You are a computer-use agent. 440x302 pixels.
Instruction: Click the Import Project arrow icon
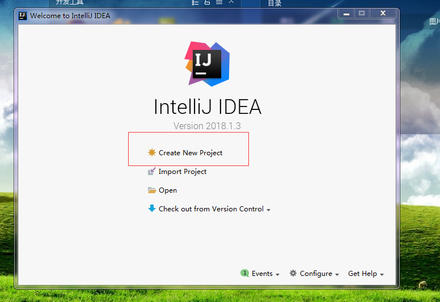[152, 171]
